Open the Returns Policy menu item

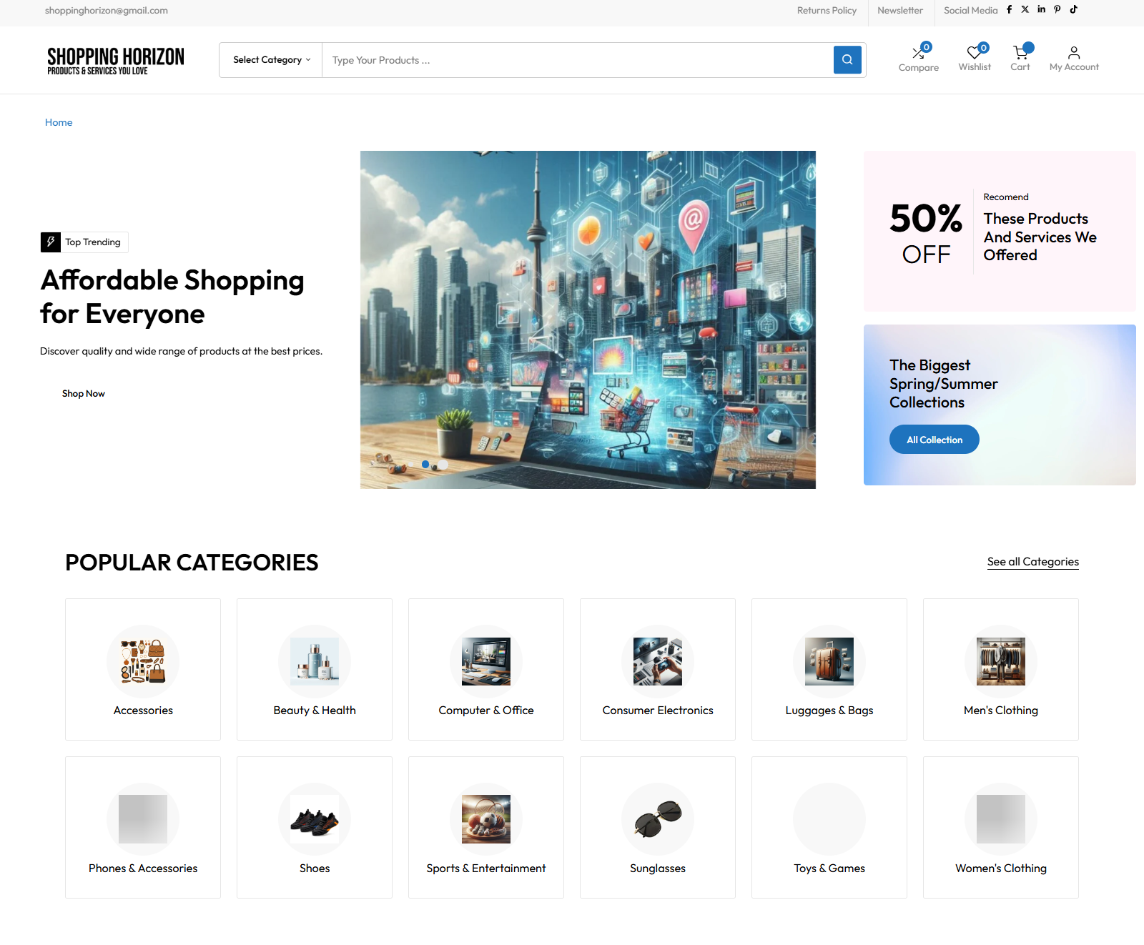[x=827, y=10]
